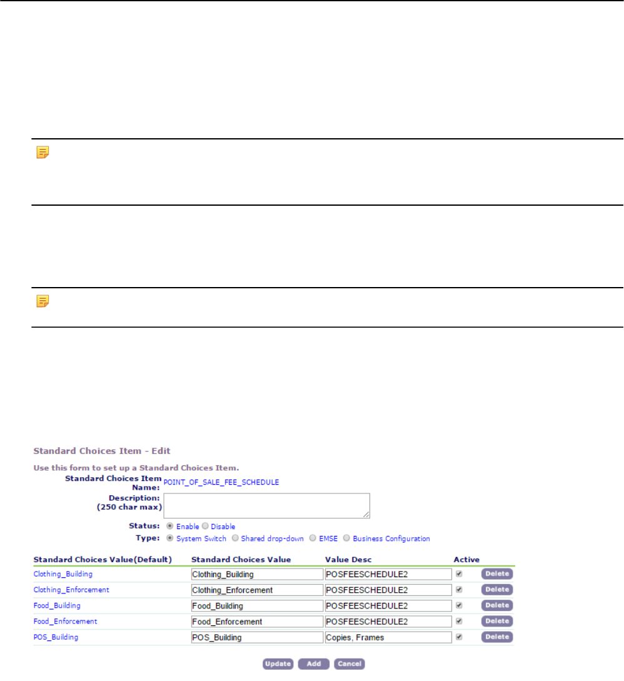This screenshot has width=624, height=681.
Task: Open the Clothing_Building default value link
Action: click(63, 573)
